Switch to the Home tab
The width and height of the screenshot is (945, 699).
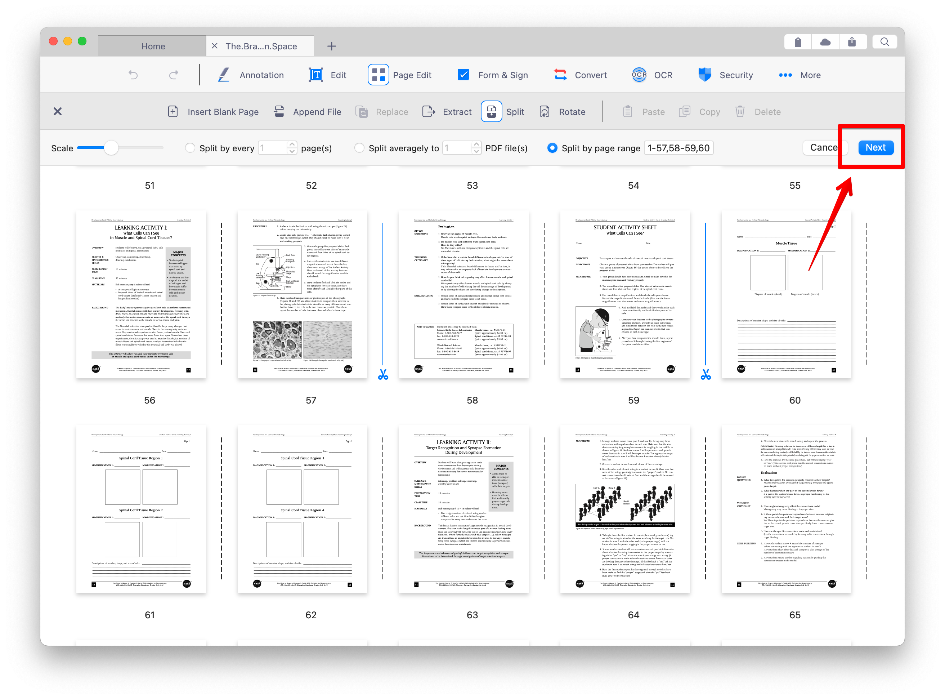(153, 46)
